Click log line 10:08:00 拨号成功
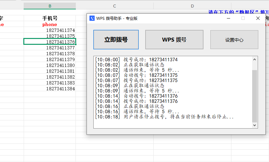 coord(136,60)
